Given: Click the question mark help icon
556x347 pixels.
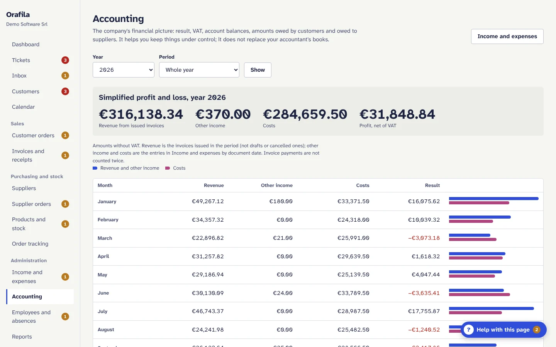Looking at the screenshot, I should [x=468, y=330].
